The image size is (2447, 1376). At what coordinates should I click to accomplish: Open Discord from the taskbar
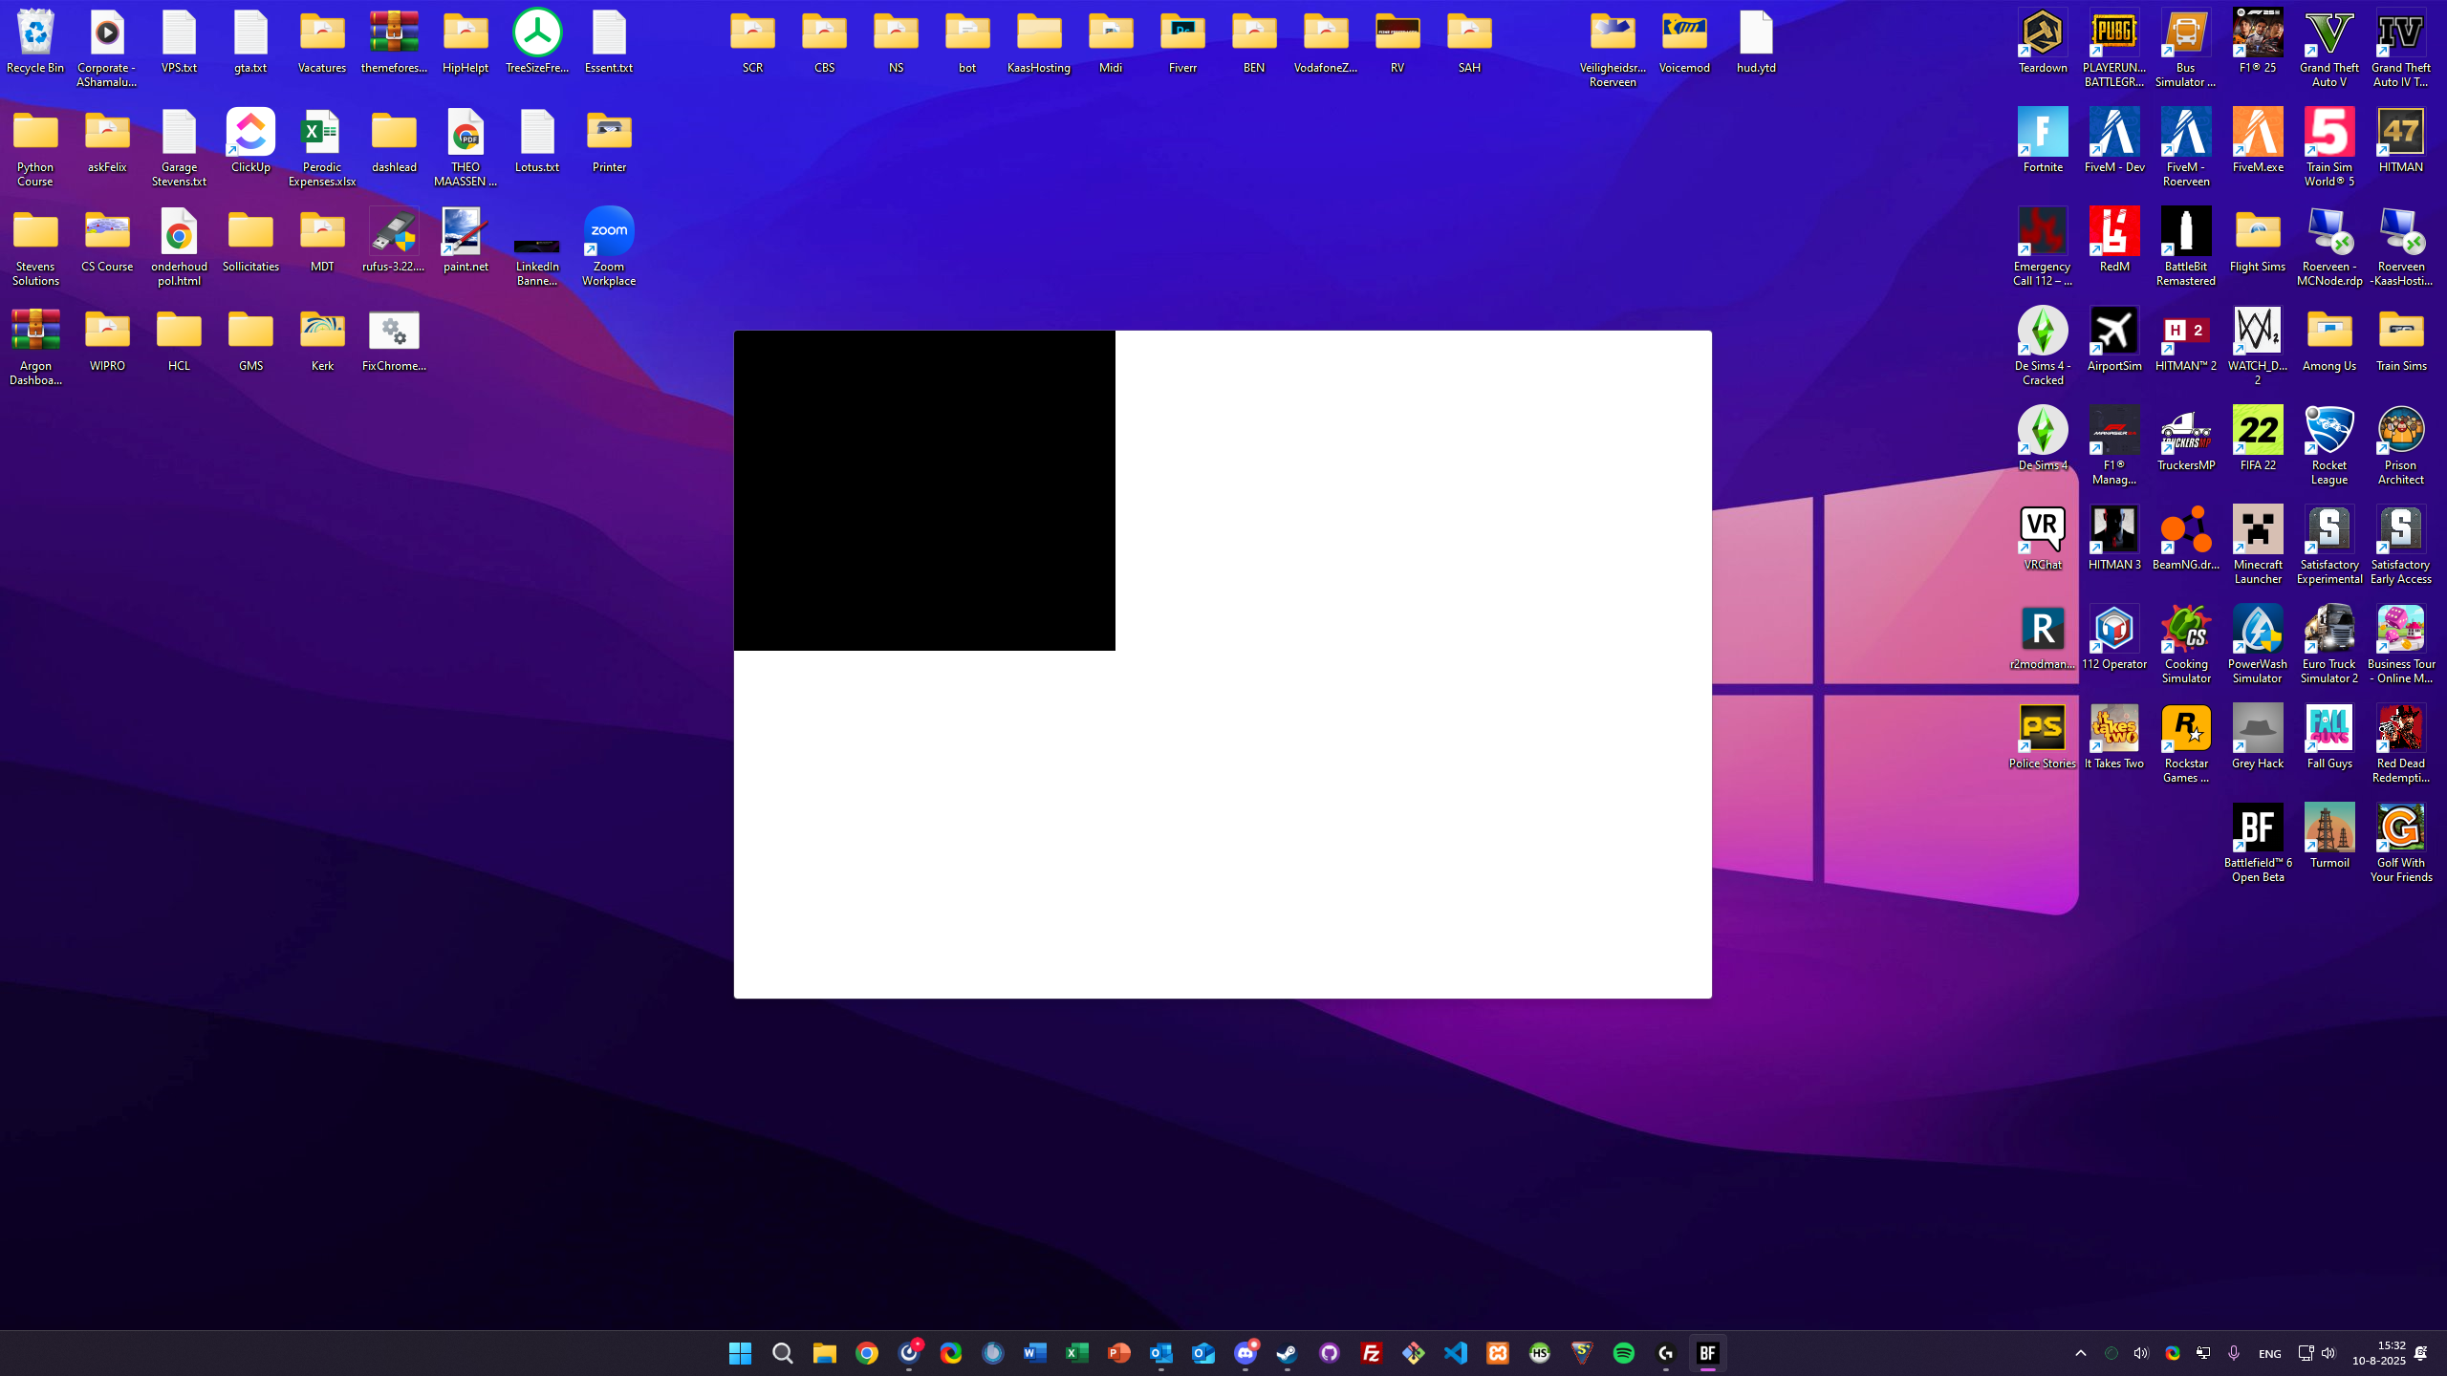click(1245, 1353)
